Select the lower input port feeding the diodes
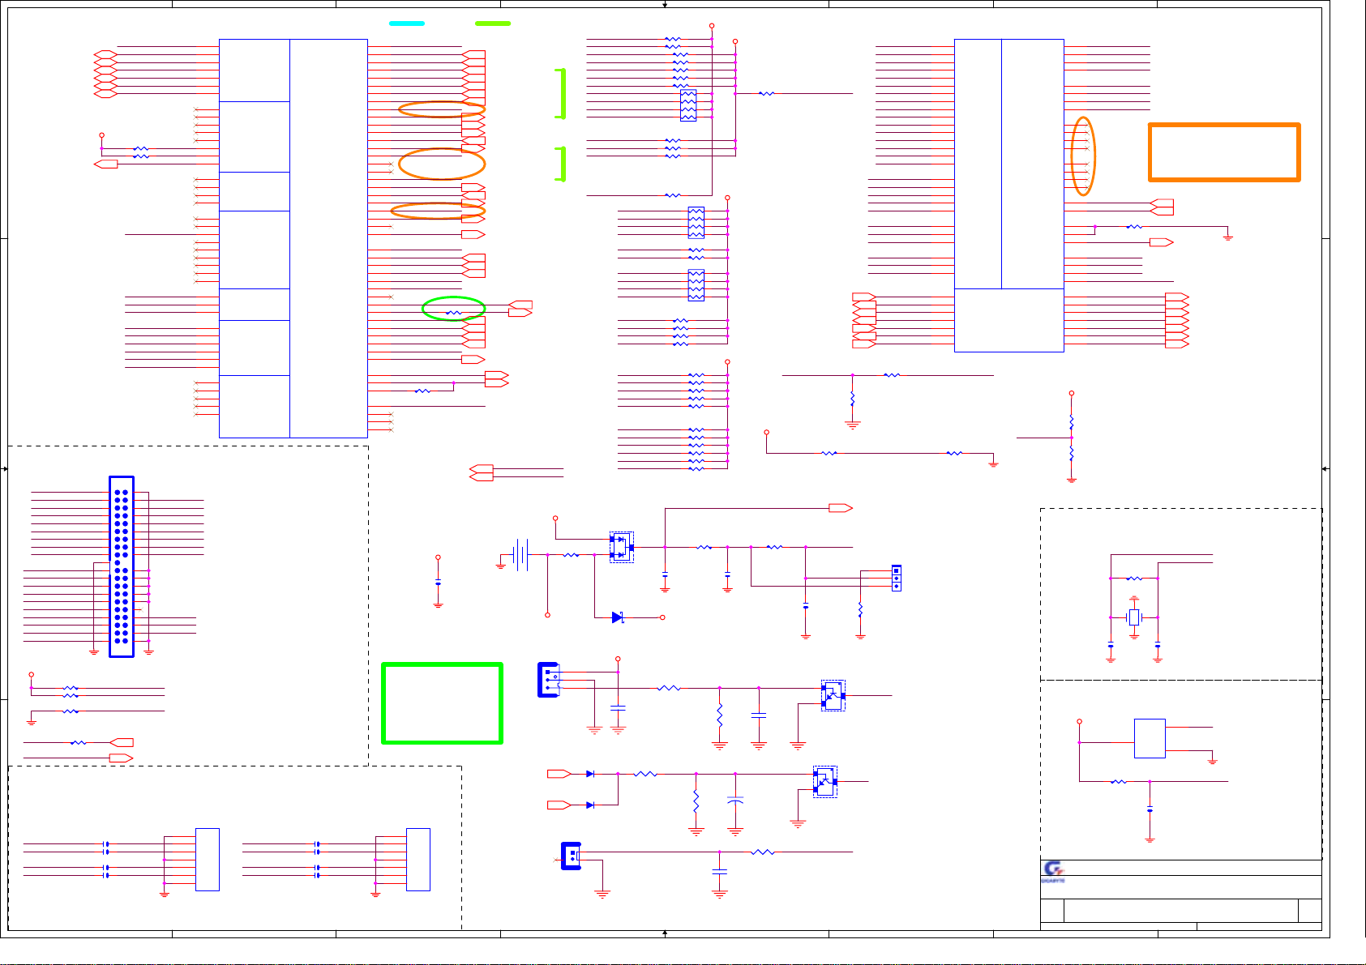The image size is (1366, 965). [x=559, y=805]
